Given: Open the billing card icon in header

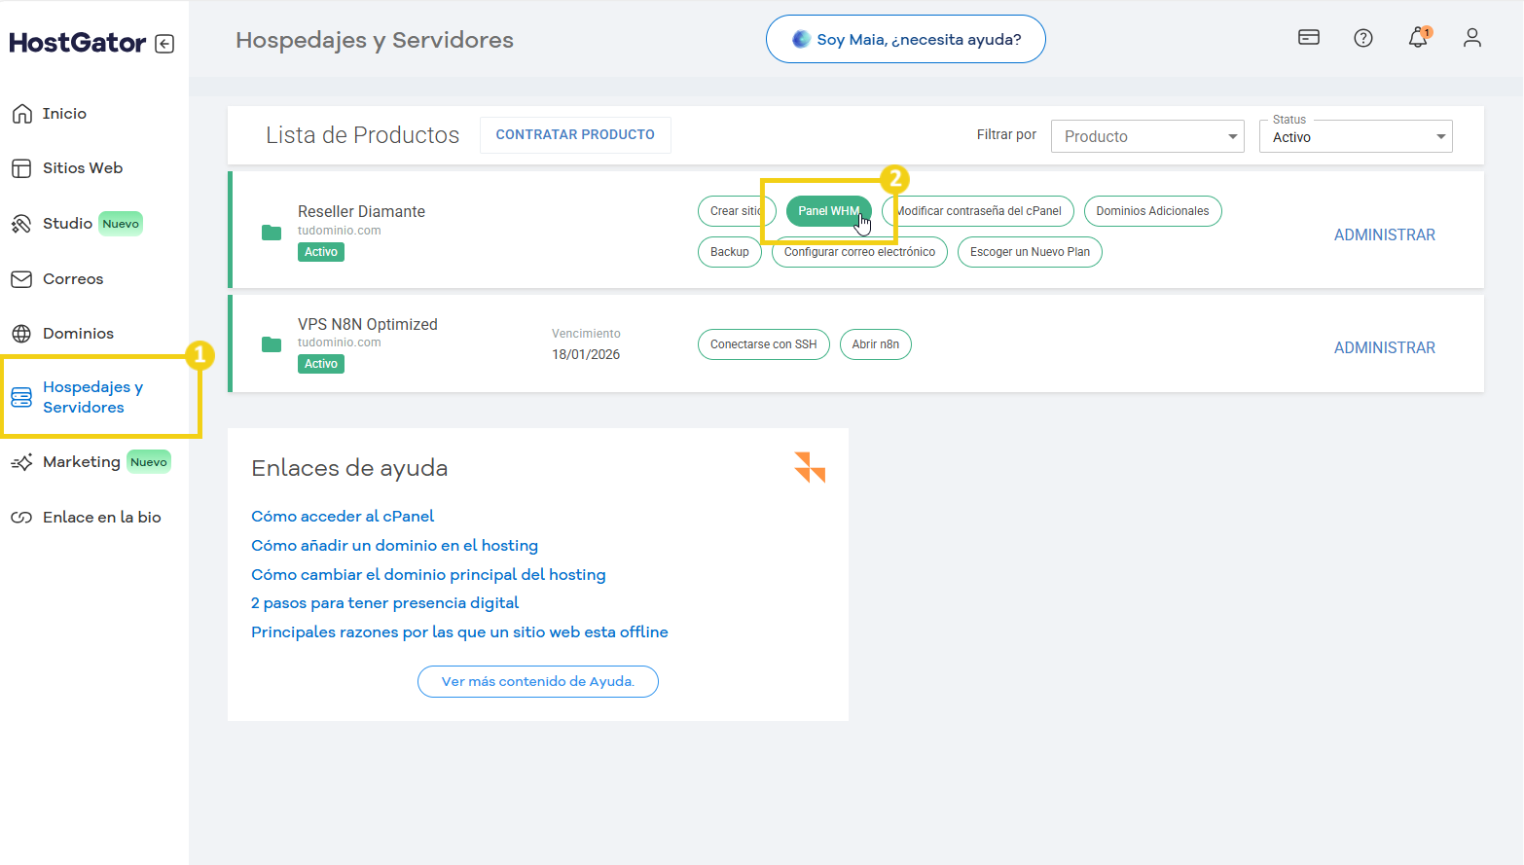Looking at the screenshot, I should coord(1309,38).
